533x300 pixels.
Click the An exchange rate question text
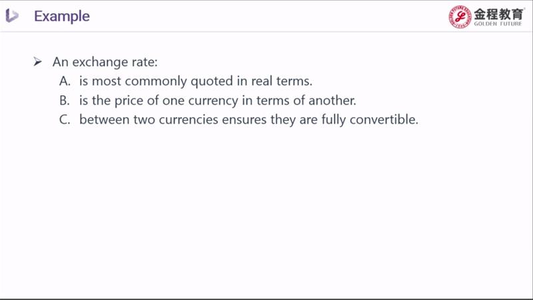click(x=105, y=62)
